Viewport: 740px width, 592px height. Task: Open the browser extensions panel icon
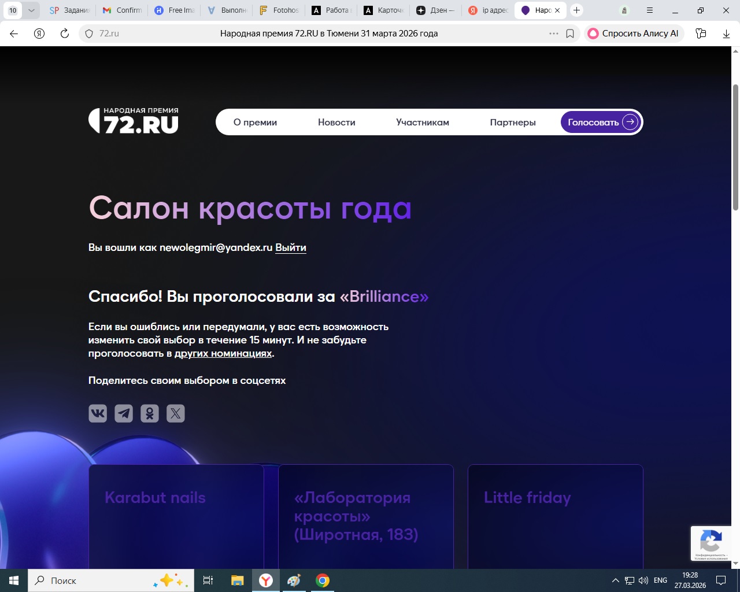[x=701, y=34]
